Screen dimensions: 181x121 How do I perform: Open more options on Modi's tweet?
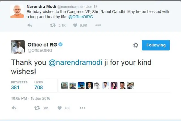[x=98, y=25]
